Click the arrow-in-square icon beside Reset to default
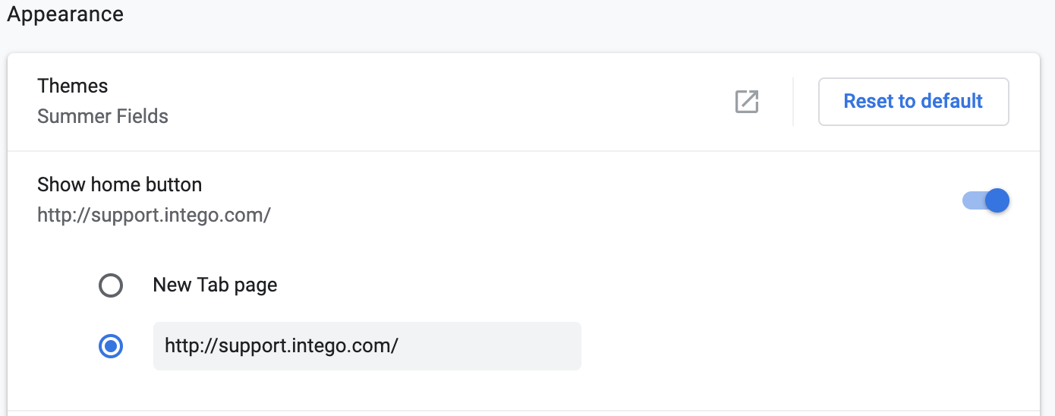Screen dimensions: 1055x416 (747, 102)
